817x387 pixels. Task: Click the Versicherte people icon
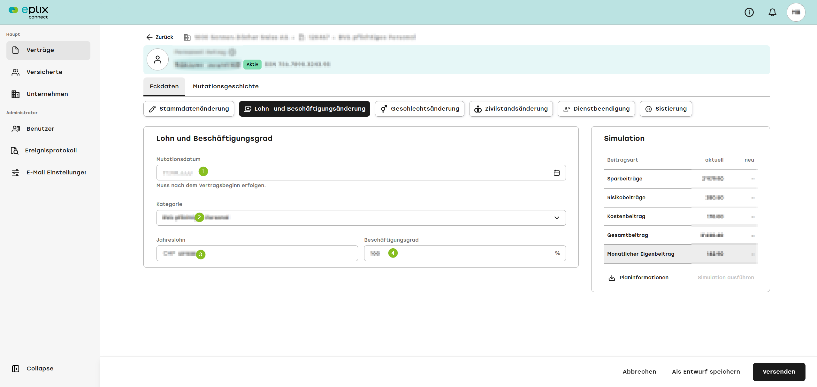[x=15, y=72]
